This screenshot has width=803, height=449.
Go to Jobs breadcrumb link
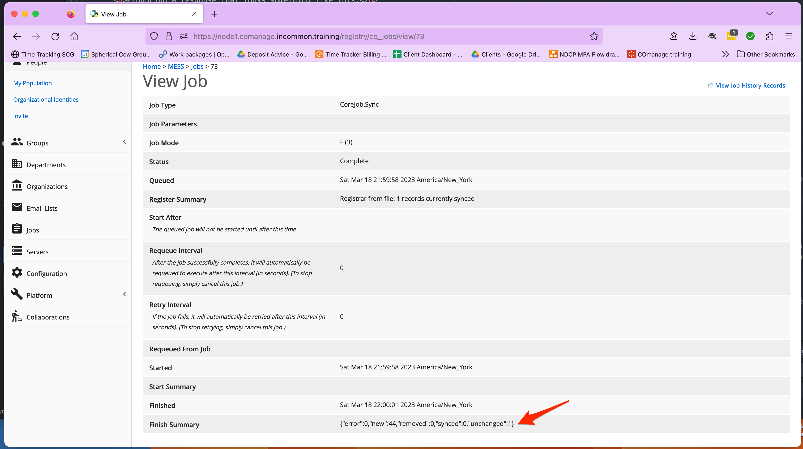pos(197,66)
